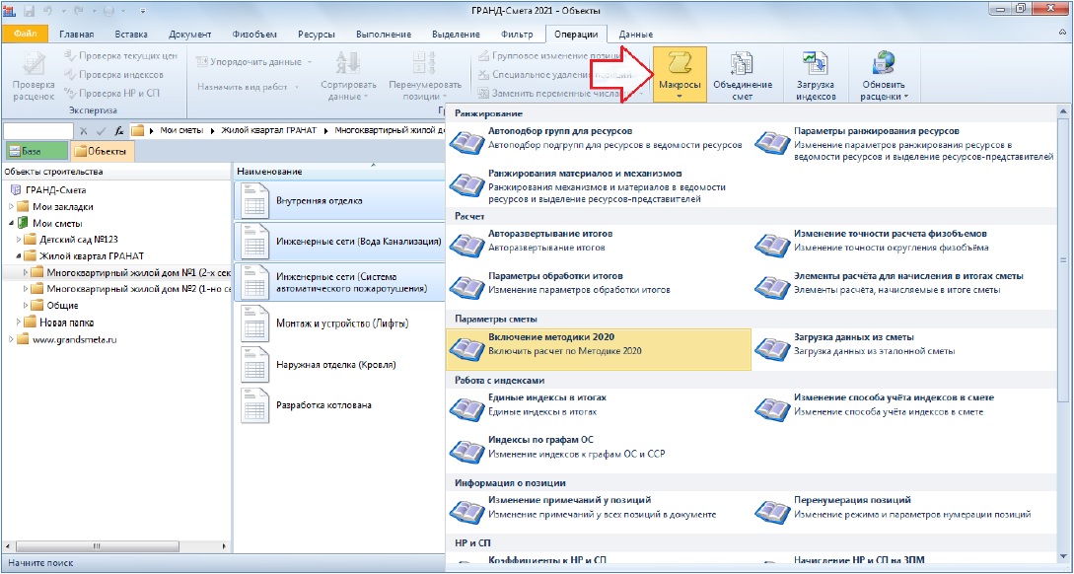Switch to the Фильтр tab
Viewport: 1074px width, 574px height.
517,35
